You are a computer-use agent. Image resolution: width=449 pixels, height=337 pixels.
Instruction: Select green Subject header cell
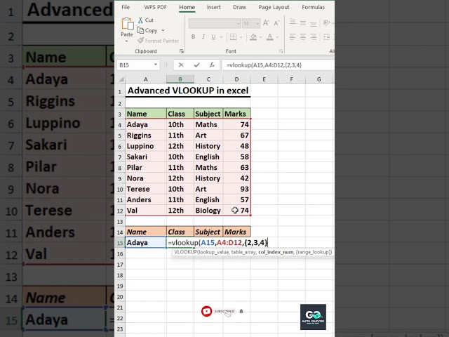click(208, 114)
